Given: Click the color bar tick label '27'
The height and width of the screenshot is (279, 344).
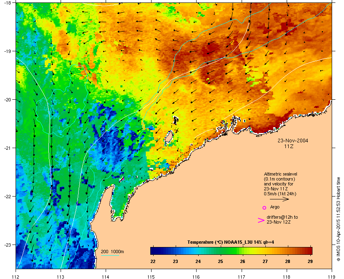Looking at the screenshot, I should click(x=265, y=261).
